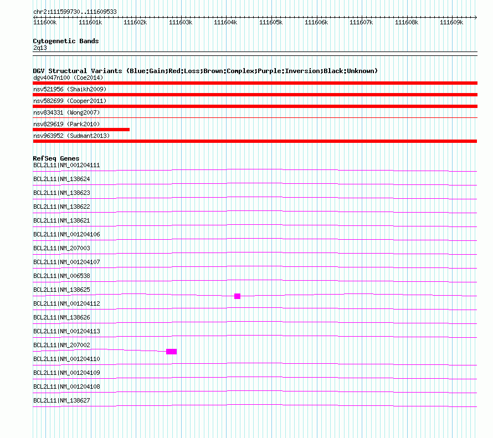The image size is (493, 438).
Task: Click the arrowhead ending the coordinate ruler
Action: pyautogui.click(x=476, y=17)
